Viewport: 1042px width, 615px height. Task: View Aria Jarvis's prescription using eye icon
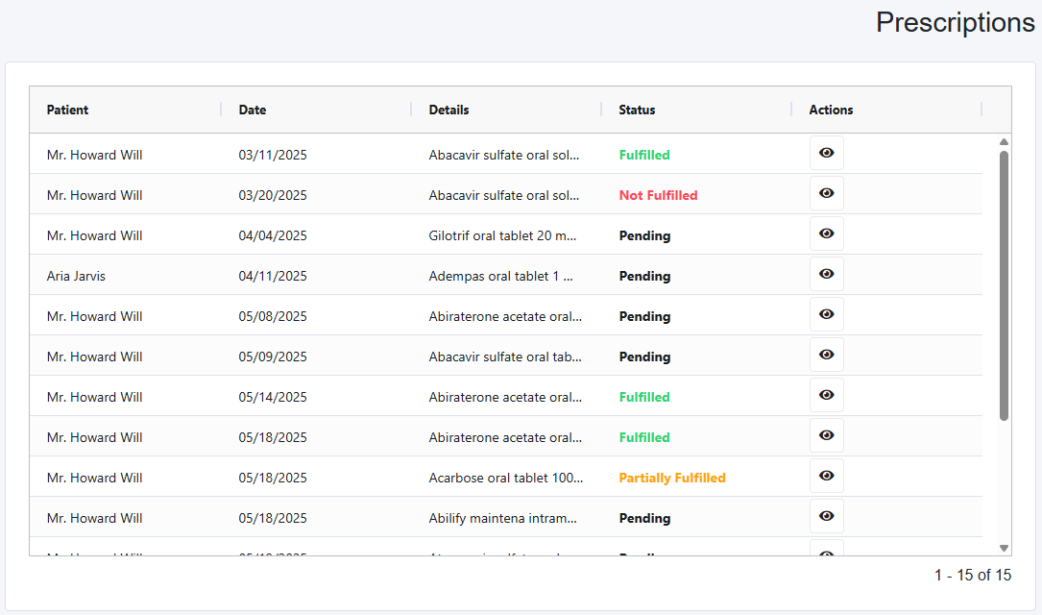coord(826,275)
